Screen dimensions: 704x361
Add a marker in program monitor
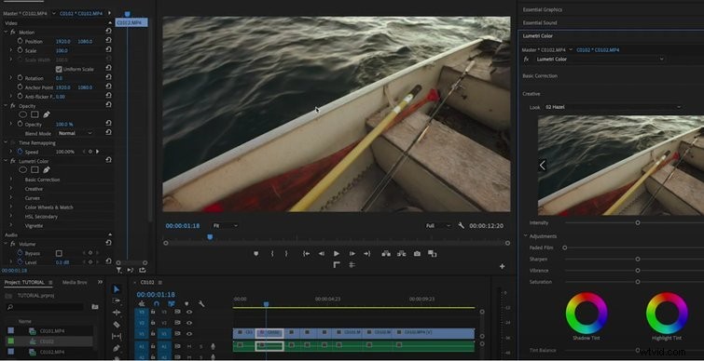pyautogui.click(x=256, y=253)
